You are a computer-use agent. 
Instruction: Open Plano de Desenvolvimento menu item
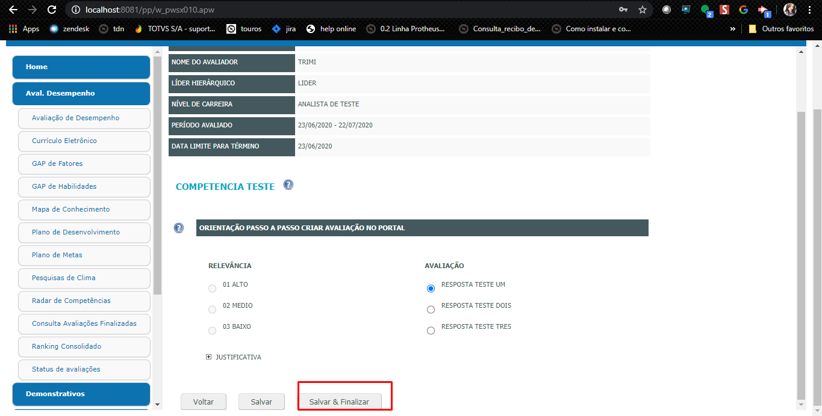pyautogui.click(x=84, y=232)
